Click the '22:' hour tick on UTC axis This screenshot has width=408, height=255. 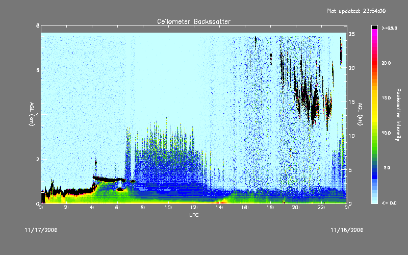tap(321, 208)
